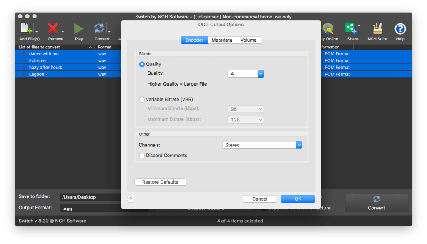Select the 'hazy after hours' file row
This screenshot has height=244, width=427.
pos(68,68)
